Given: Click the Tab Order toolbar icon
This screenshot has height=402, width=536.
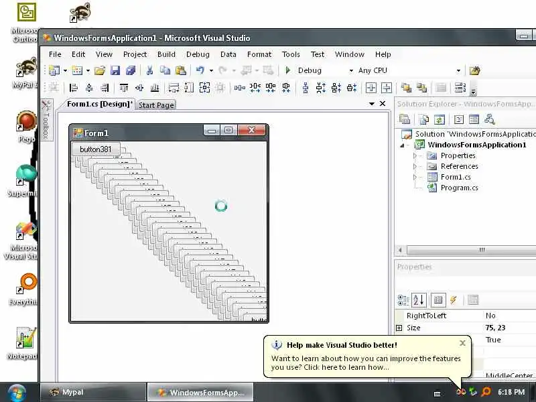Looking at the screenshot, I should pos(460,88).
